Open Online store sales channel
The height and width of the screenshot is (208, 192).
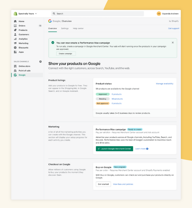pos(24,66)
